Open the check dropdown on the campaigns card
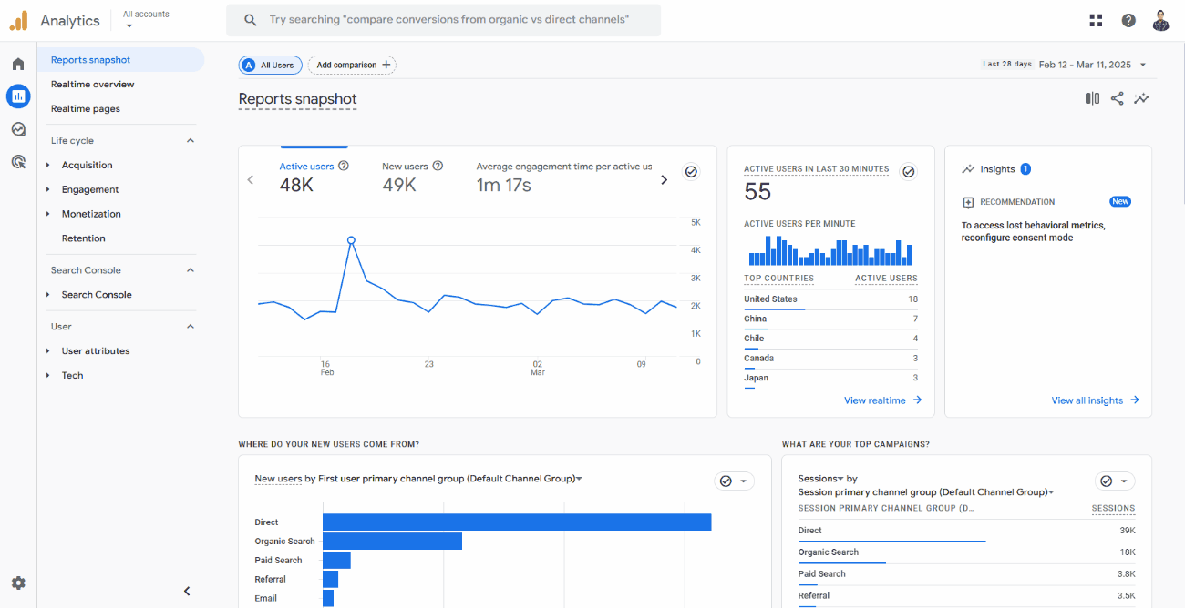This screenshot has width=1185, height=608. point(1114,481)
